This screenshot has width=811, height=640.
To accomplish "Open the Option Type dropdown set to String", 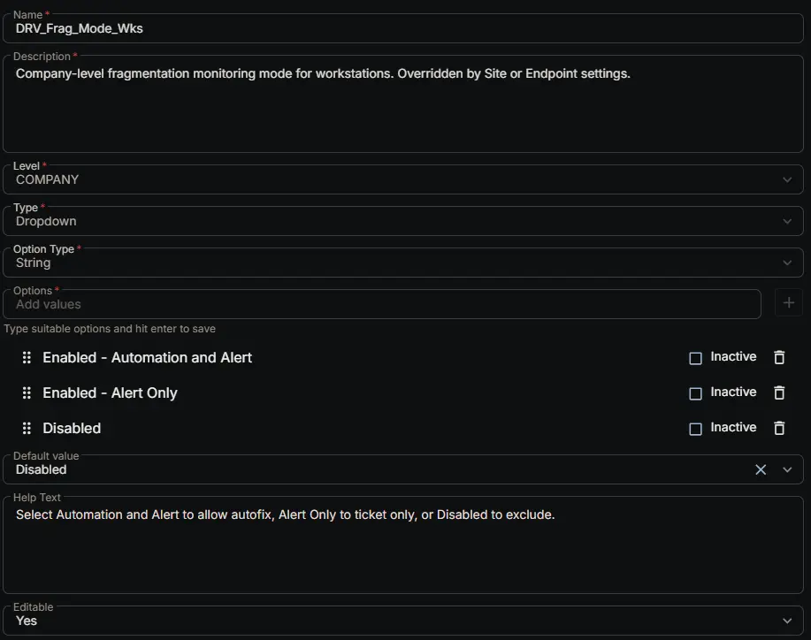I will 403,263.
